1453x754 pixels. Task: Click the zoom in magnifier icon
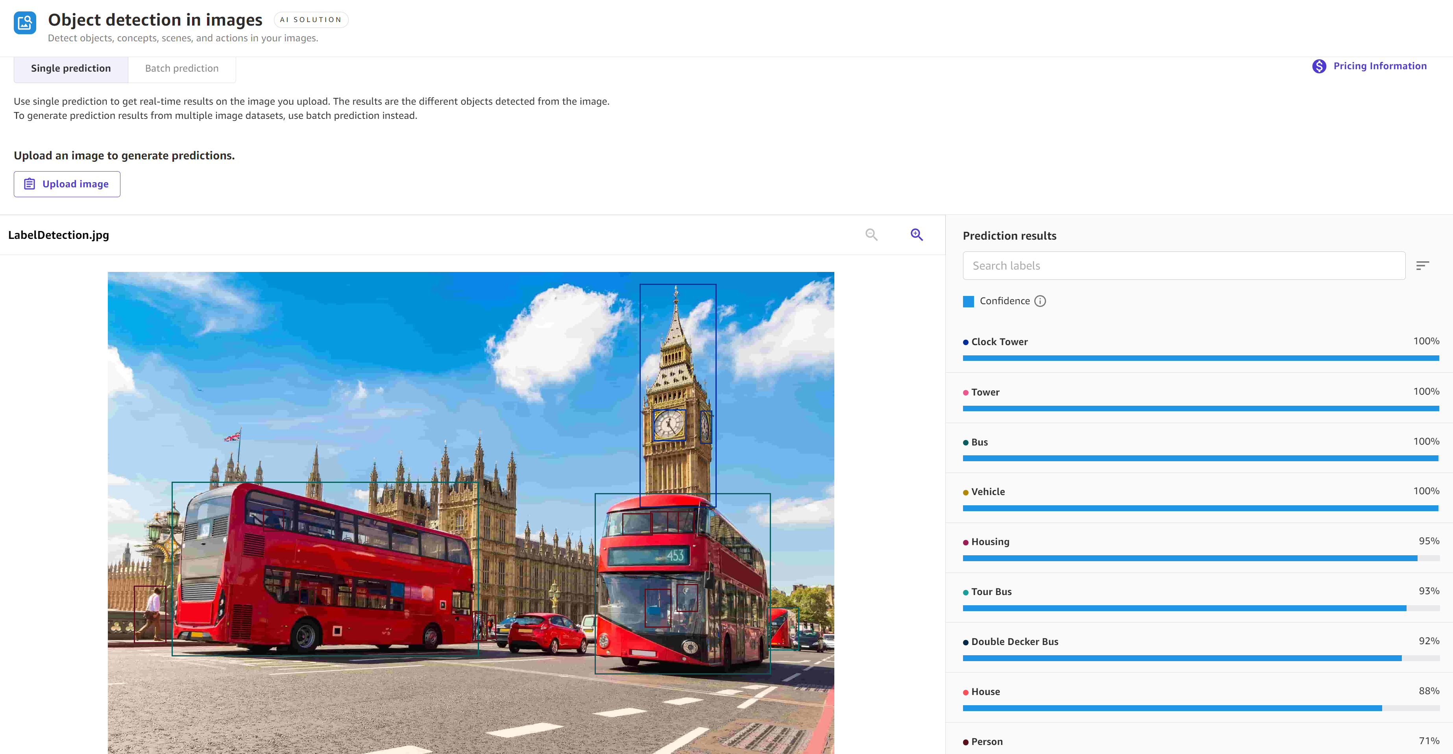[916, 235]
